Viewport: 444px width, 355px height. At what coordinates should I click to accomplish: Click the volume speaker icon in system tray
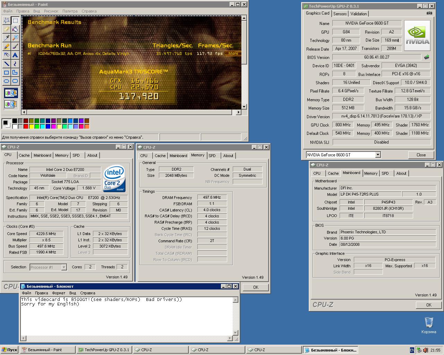tap(426, 350)
